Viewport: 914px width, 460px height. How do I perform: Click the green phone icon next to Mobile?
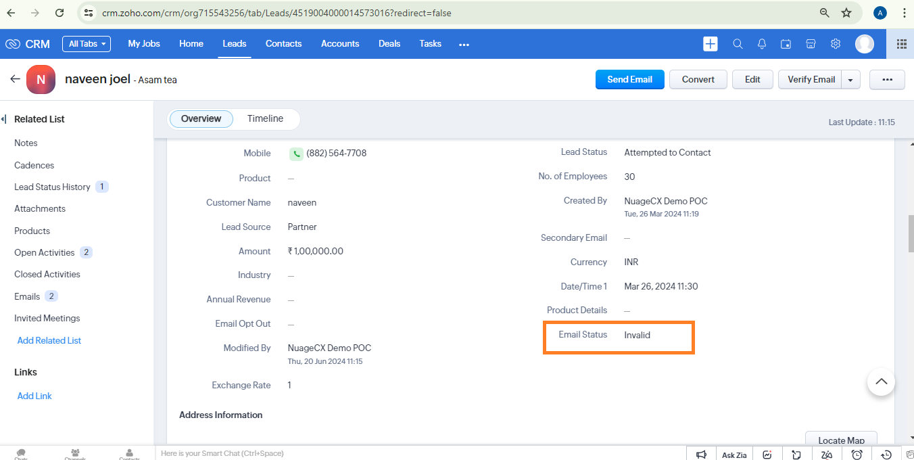pyautogui.click(x=296, y=154)
